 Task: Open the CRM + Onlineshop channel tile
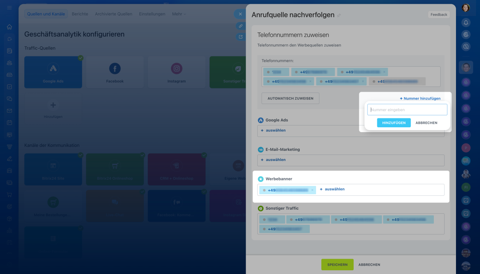(x=177, y=169)
